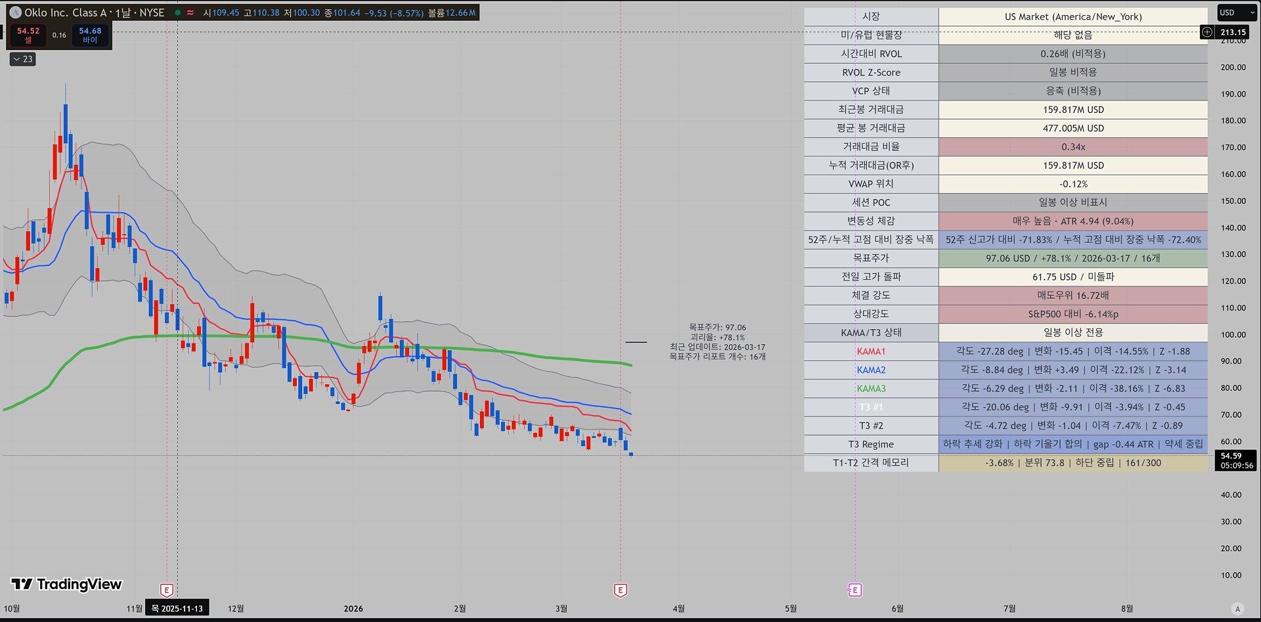Open the USD currency dropdown
The height and width of the screenshot is (622, 1261).
1237,12
